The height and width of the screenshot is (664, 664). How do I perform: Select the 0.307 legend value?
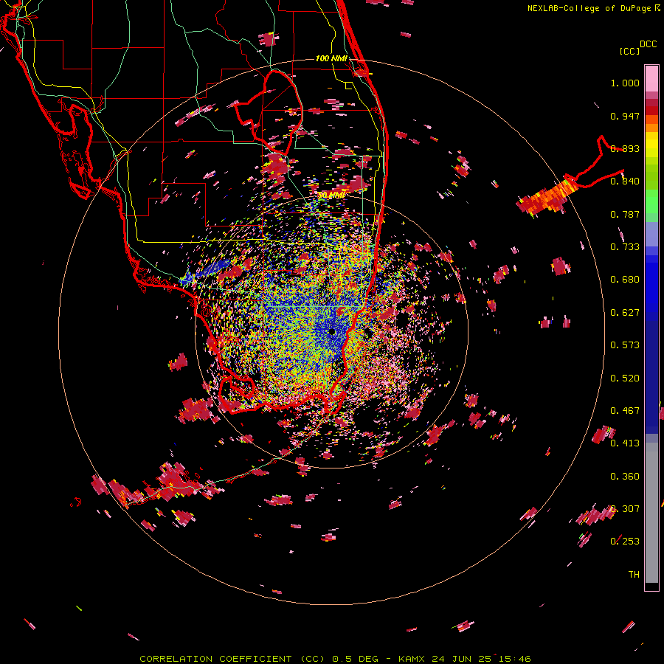pyautogui.click(x=625, y=509)
